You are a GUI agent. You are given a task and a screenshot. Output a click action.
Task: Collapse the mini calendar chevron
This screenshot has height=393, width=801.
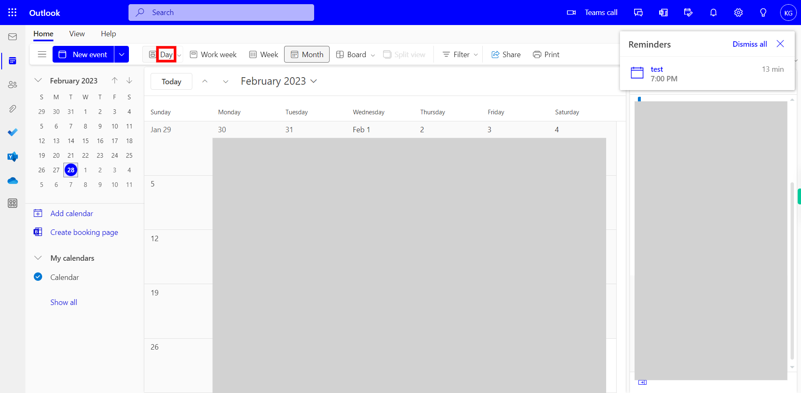coord(38,80)
